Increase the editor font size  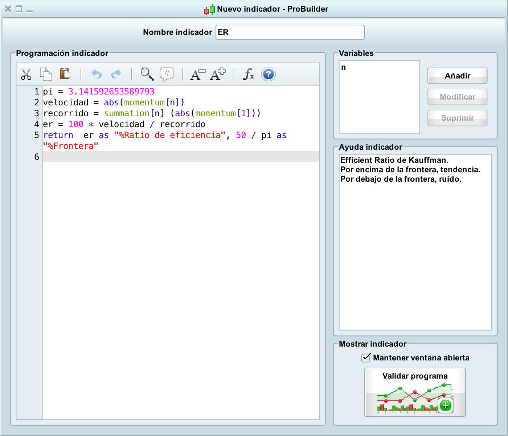(218, 74)
